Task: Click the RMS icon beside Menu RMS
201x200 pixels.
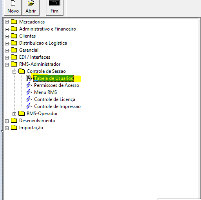Action: point(29,92)
